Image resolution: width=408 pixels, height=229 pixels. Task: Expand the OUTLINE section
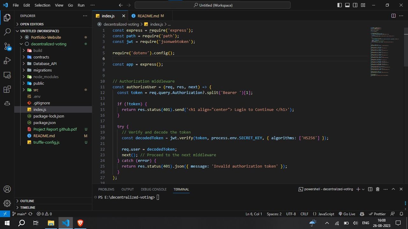point(27,201)
